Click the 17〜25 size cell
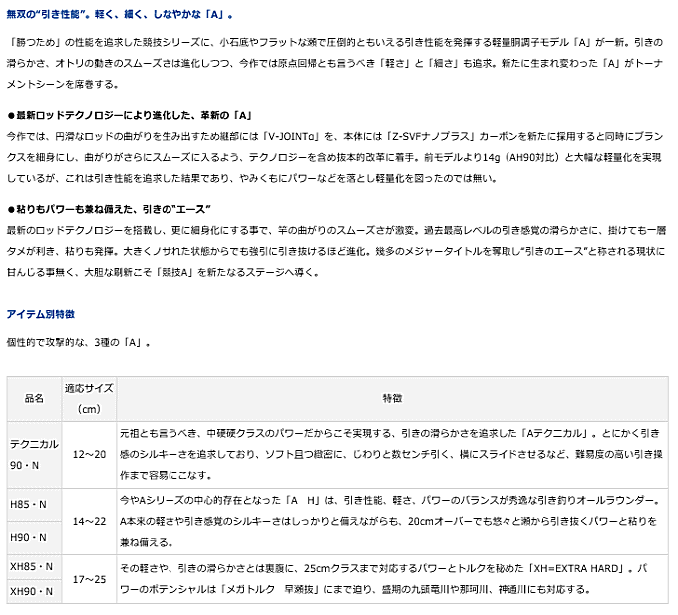678x615 pixels. point(89,579)
